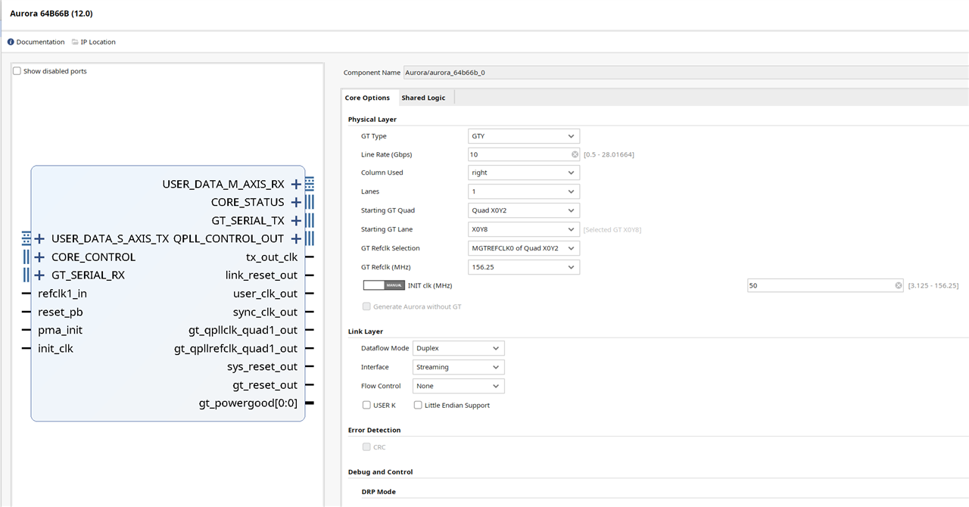Image resolution: width=969 pixels, height=507 pixels.
Task: Expand the QPLL_CONTROL_OUT plus icon
Action: click(296, 238)
